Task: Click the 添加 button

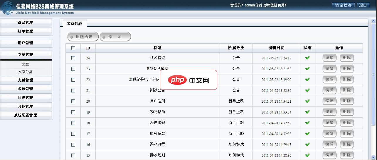Action: click(x=115, y=37)
